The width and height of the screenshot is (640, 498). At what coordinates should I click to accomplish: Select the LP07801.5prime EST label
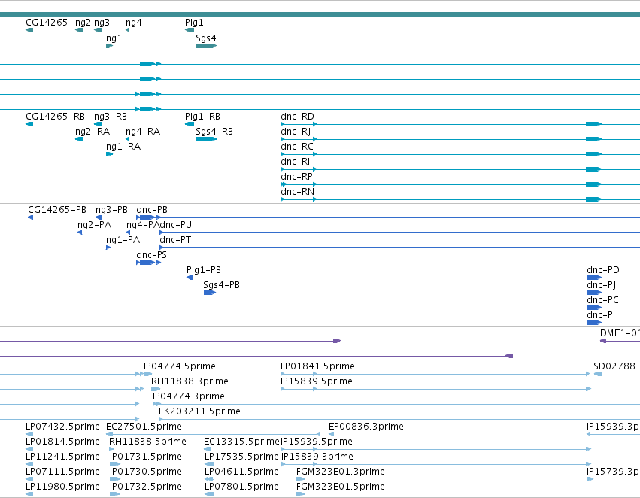click(x=241, y=487)
